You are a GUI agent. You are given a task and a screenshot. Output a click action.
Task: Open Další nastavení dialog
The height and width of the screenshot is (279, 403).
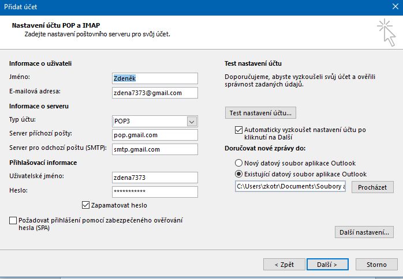pyautogui.click(x=364, y=232)
